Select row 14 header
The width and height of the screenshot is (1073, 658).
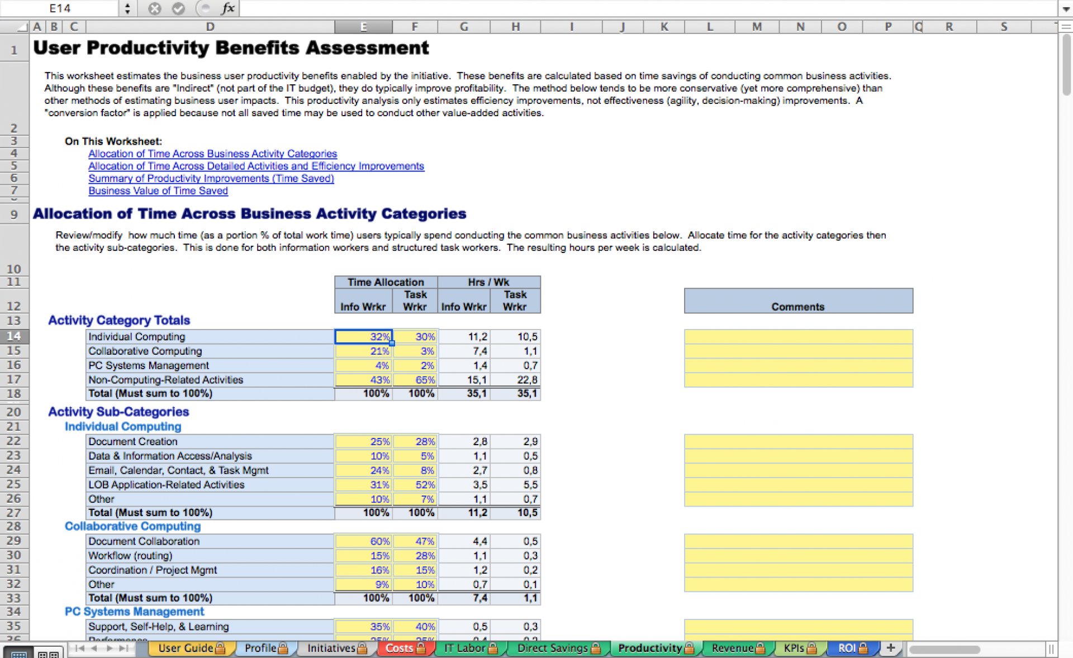[x=14, y=336]
